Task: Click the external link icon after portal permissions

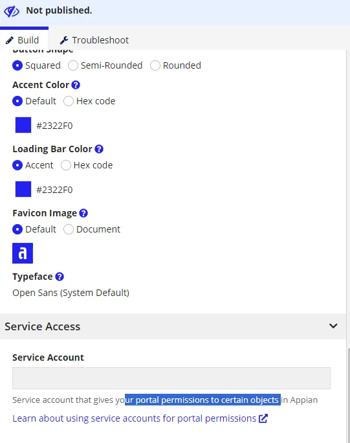Action: pyautogui.click(x=263, y=418)
